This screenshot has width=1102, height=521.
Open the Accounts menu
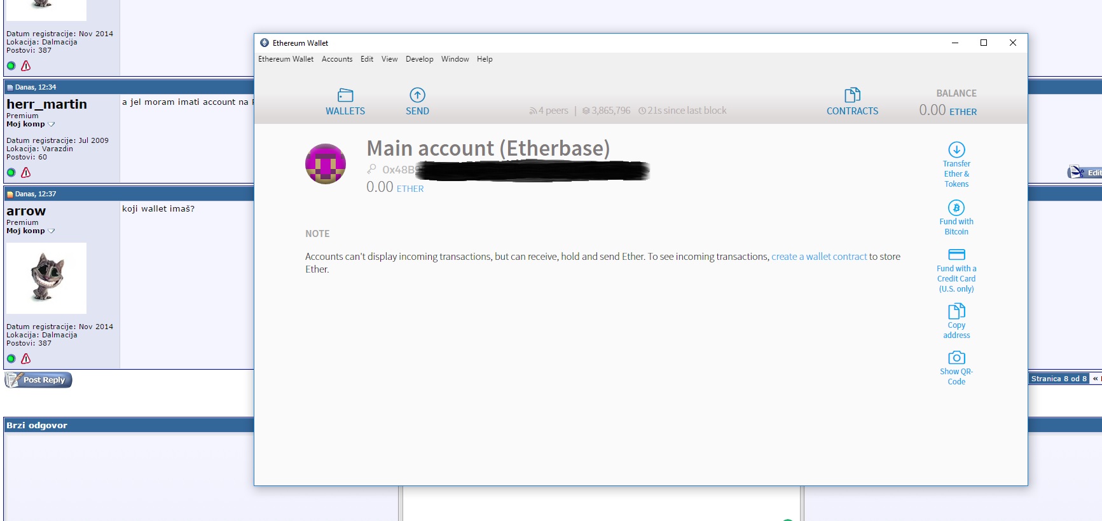337,59
